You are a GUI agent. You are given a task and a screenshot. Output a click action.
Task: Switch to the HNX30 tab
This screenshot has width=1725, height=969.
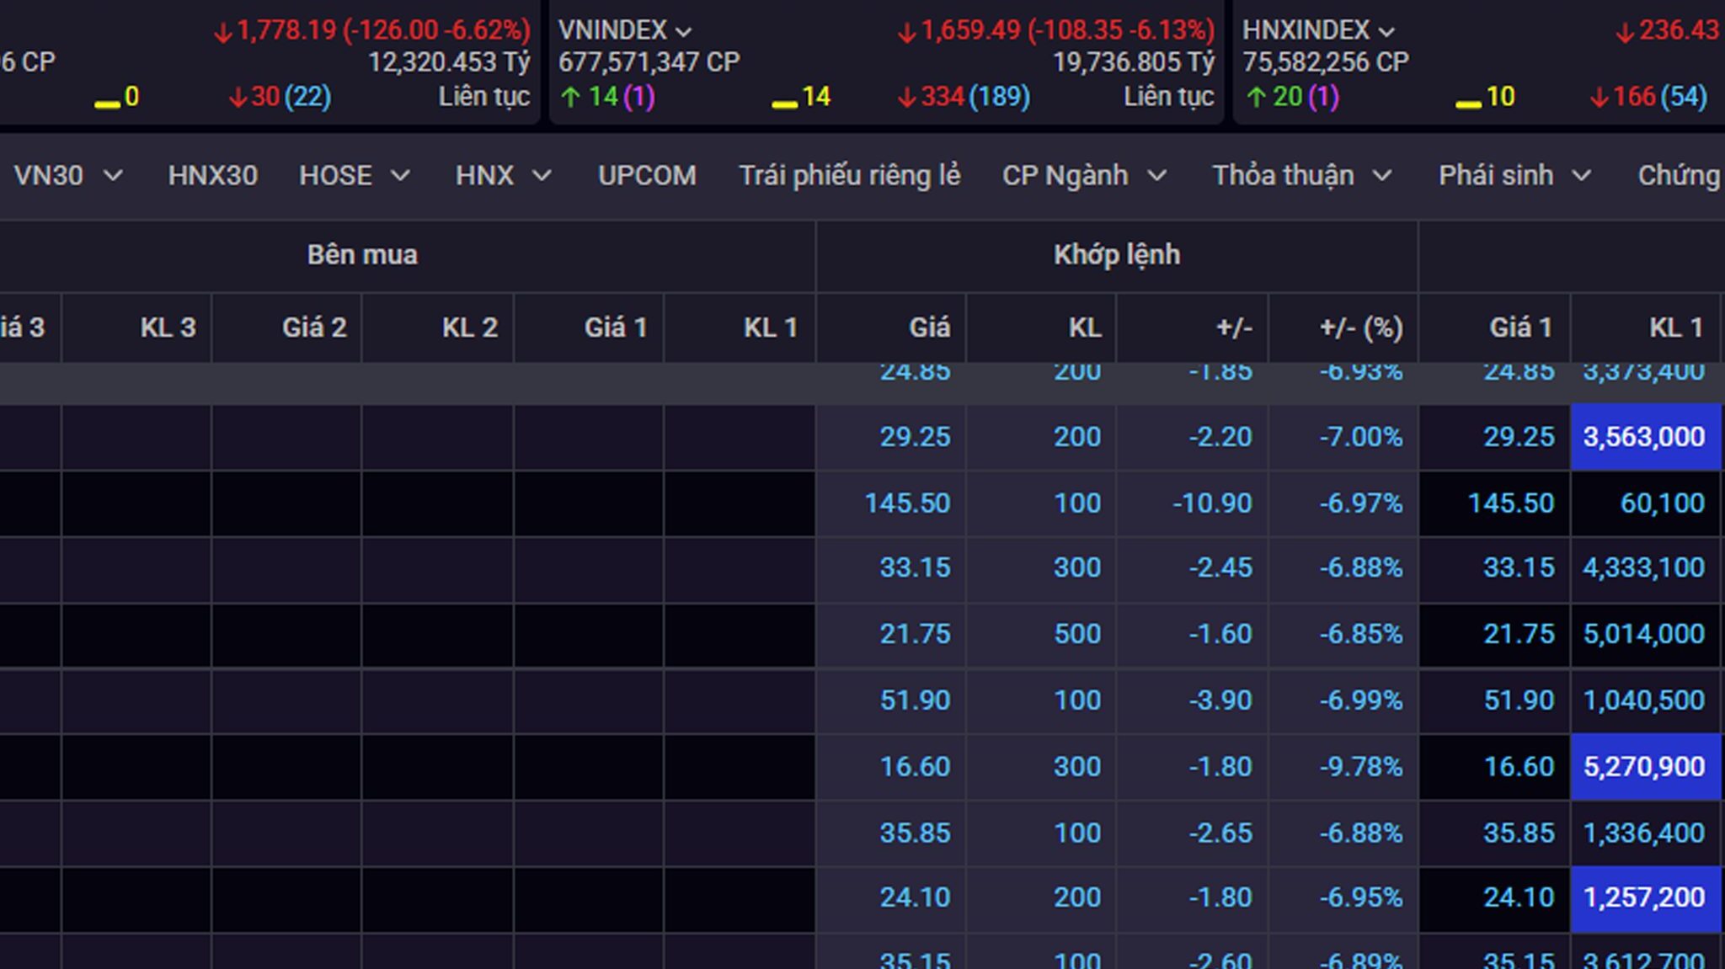[x=212, y=175]
